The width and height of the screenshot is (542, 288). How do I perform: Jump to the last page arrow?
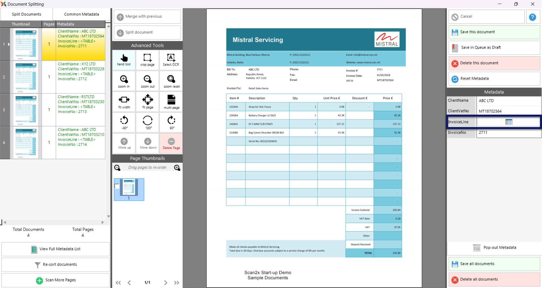click(x=177, y=283)
